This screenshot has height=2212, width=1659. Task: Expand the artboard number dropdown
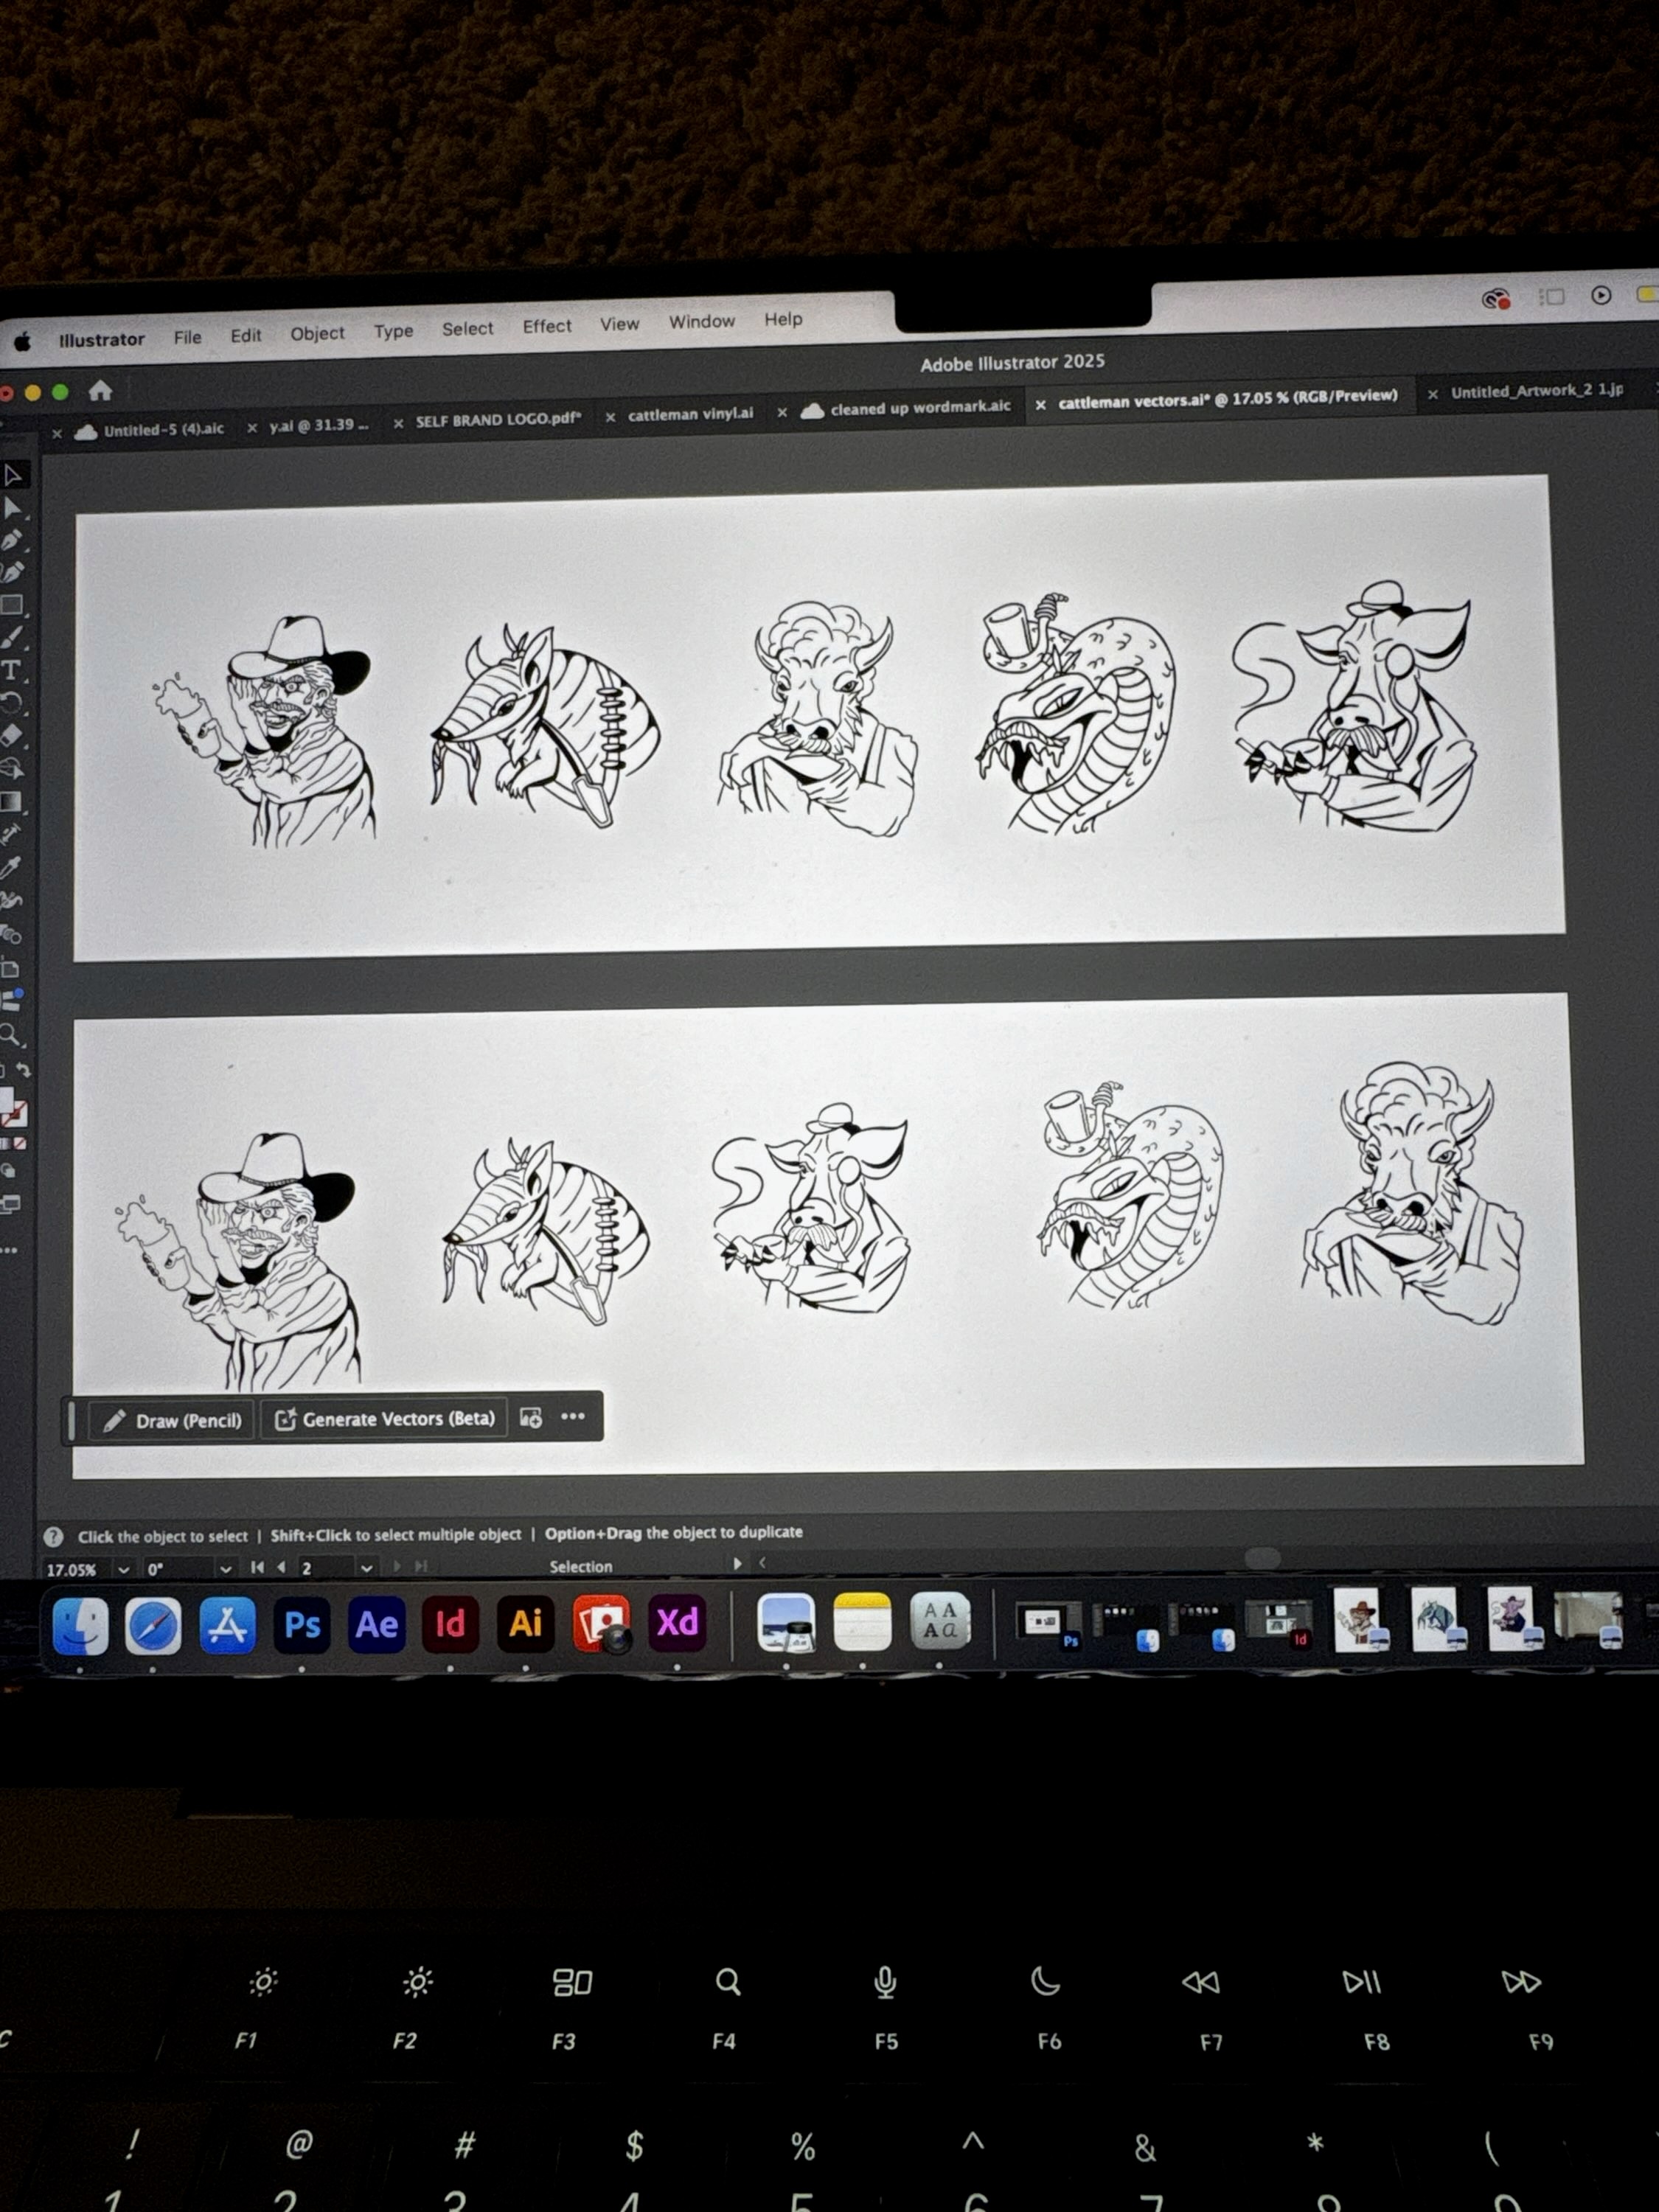click(366, 1568)
